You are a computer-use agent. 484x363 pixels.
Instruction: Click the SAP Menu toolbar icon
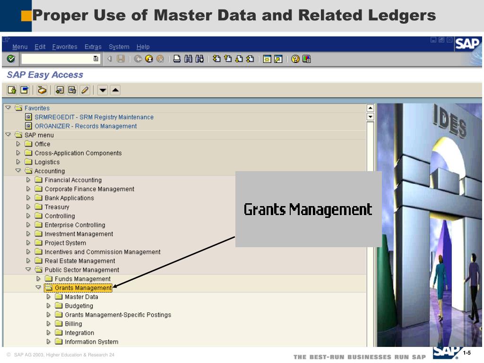pos(25,90)
